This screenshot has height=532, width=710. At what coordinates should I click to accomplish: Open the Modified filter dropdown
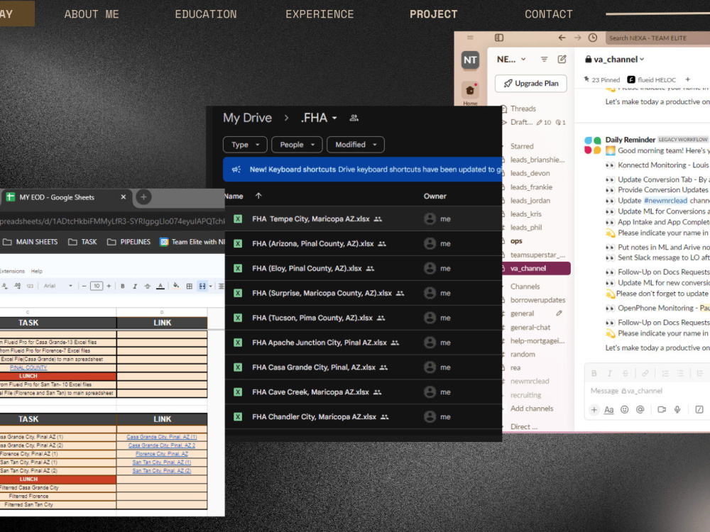point(356,145)
